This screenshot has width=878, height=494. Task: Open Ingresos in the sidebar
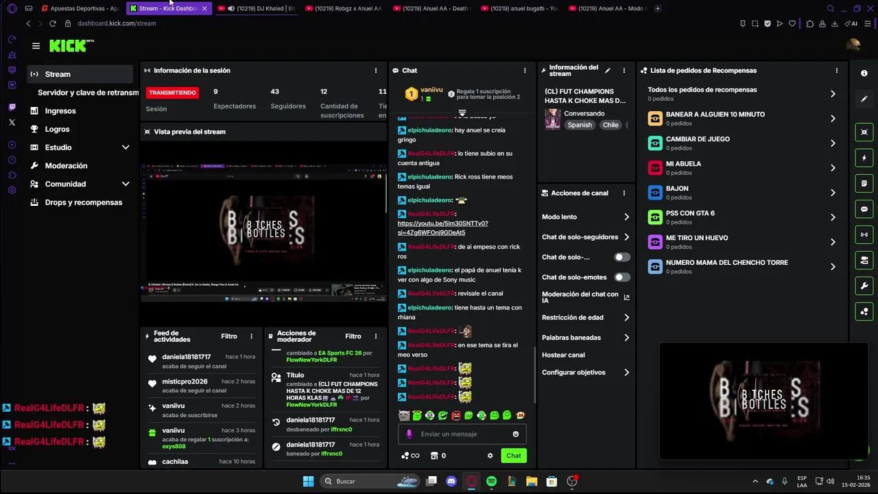pyautogui.click(x=80, y=111)
